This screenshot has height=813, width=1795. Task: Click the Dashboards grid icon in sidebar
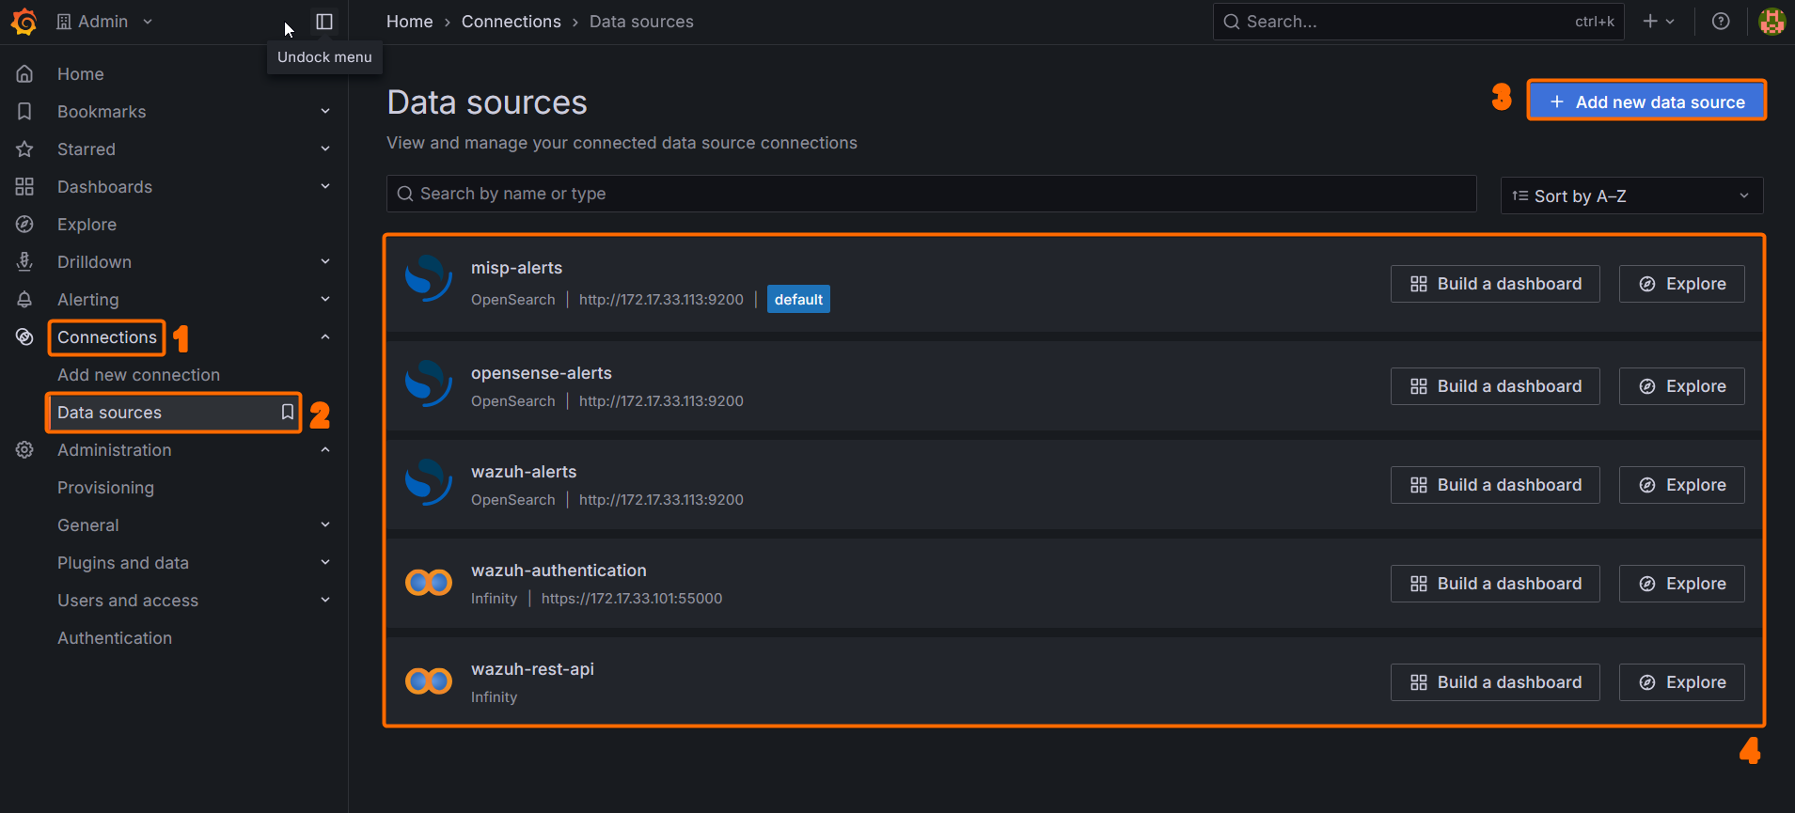[x=24, y=186]
